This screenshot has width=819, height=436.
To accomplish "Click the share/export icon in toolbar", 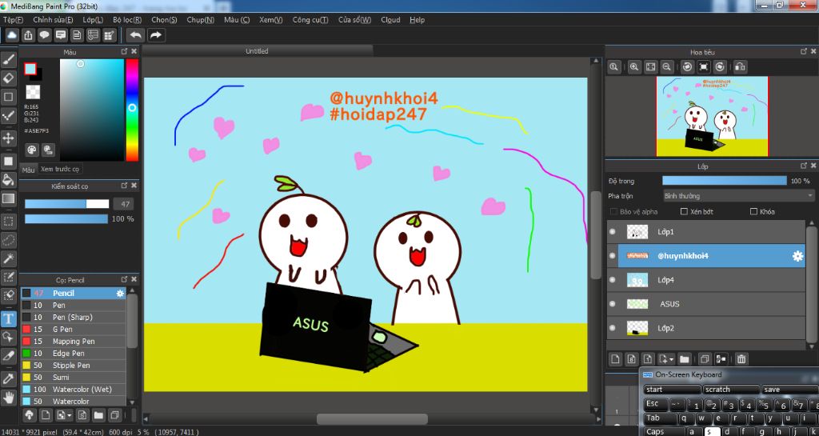I will [28, 35].
